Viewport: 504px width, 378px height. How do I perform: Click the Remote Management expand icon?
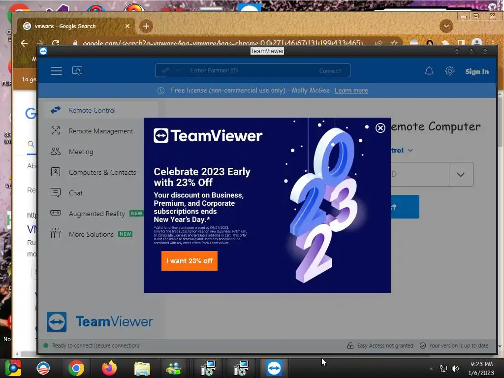[56, 130]
